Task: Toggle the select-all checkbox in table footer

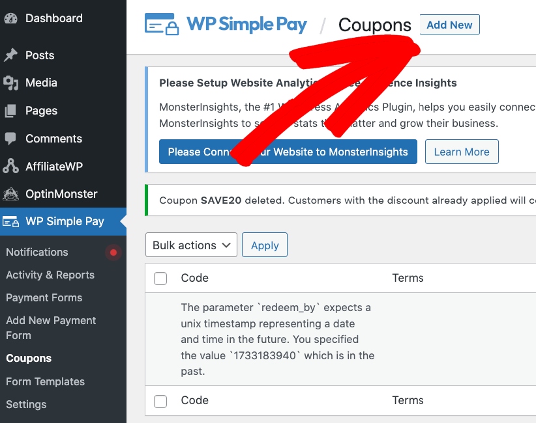Action: (160, 401)
